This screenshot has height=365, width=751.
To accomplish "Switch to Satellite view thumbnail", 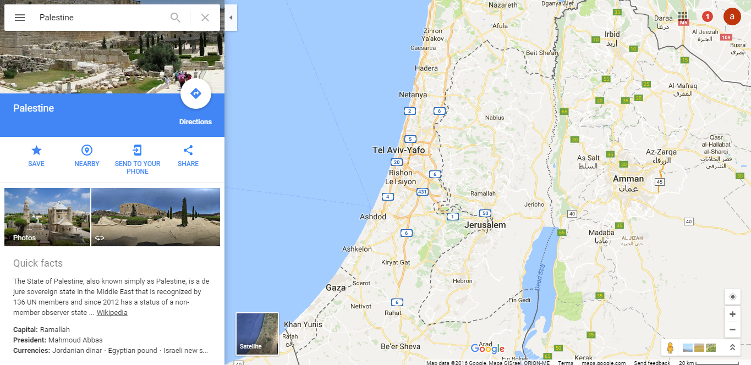I will coord(257,333).
